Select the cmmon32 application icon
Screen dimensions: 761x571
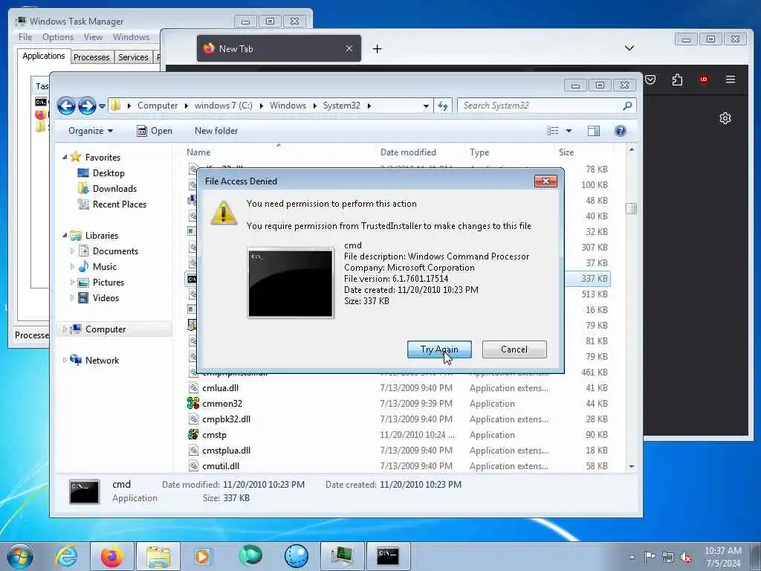(x=192, y=404)
